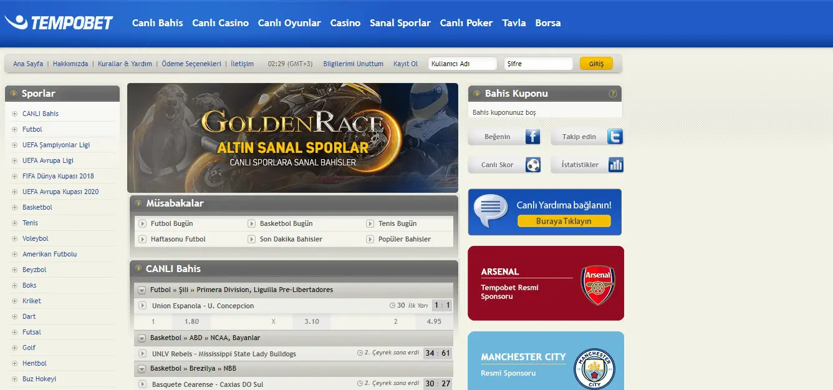Expand the plus icon next to Basketbol
Image resolution: width=833 pixels, height=390 pixels.
[15, 207]
